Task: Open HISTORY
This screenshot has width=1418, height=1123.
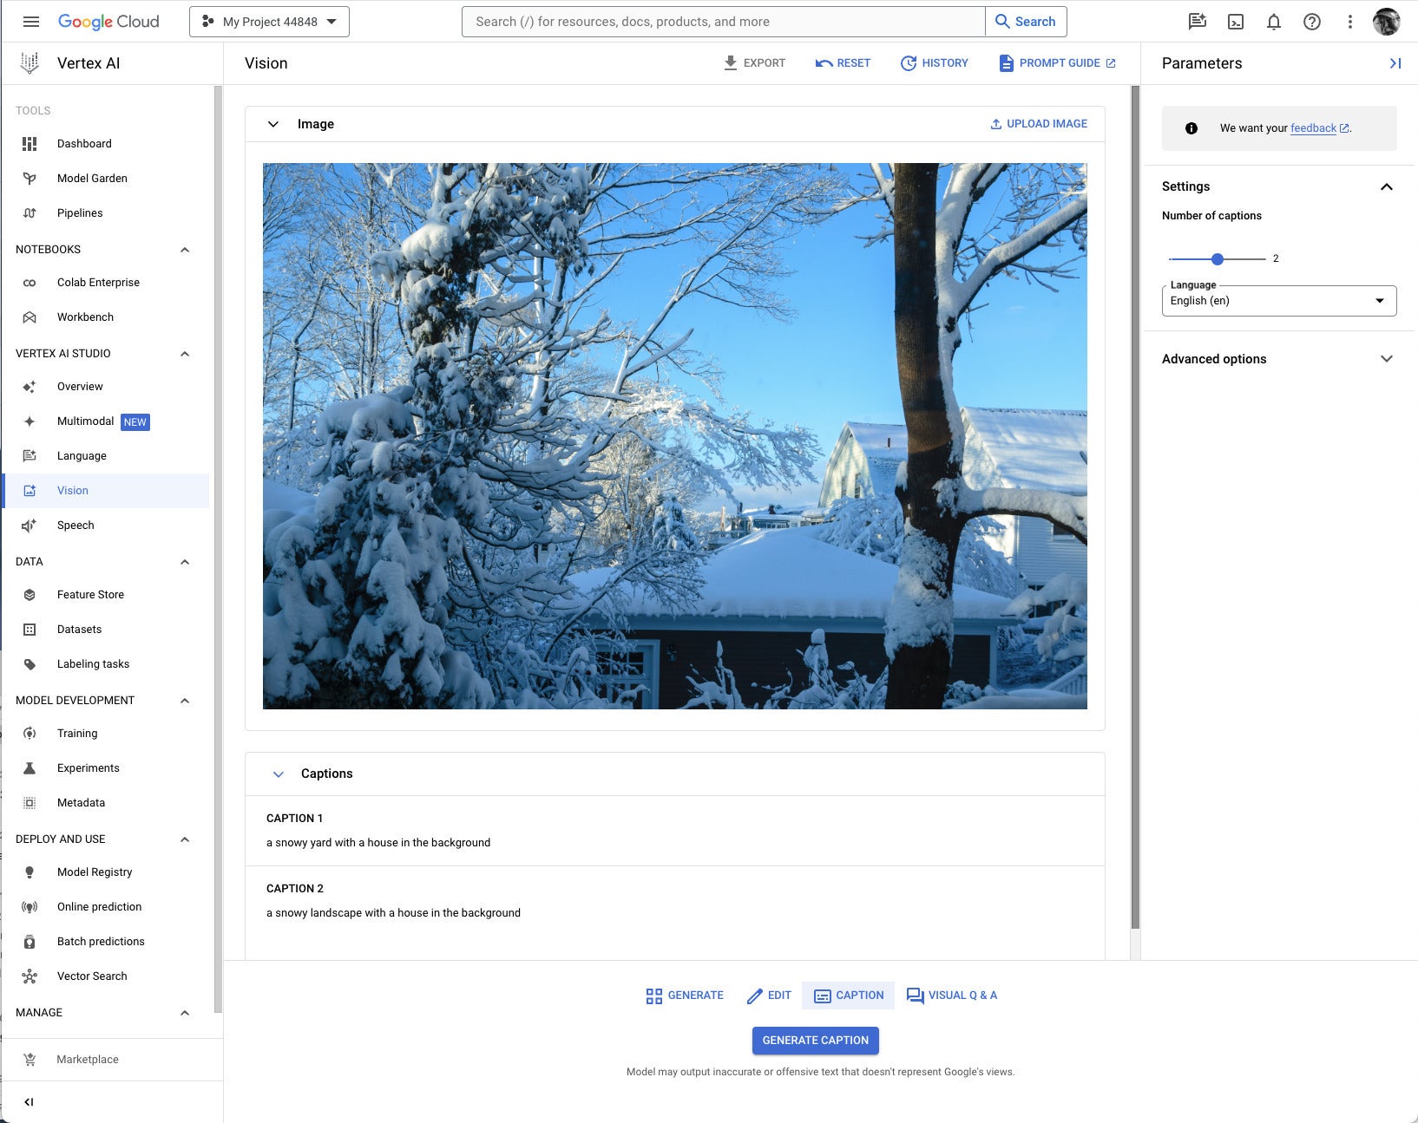Action: pos(935,63)
